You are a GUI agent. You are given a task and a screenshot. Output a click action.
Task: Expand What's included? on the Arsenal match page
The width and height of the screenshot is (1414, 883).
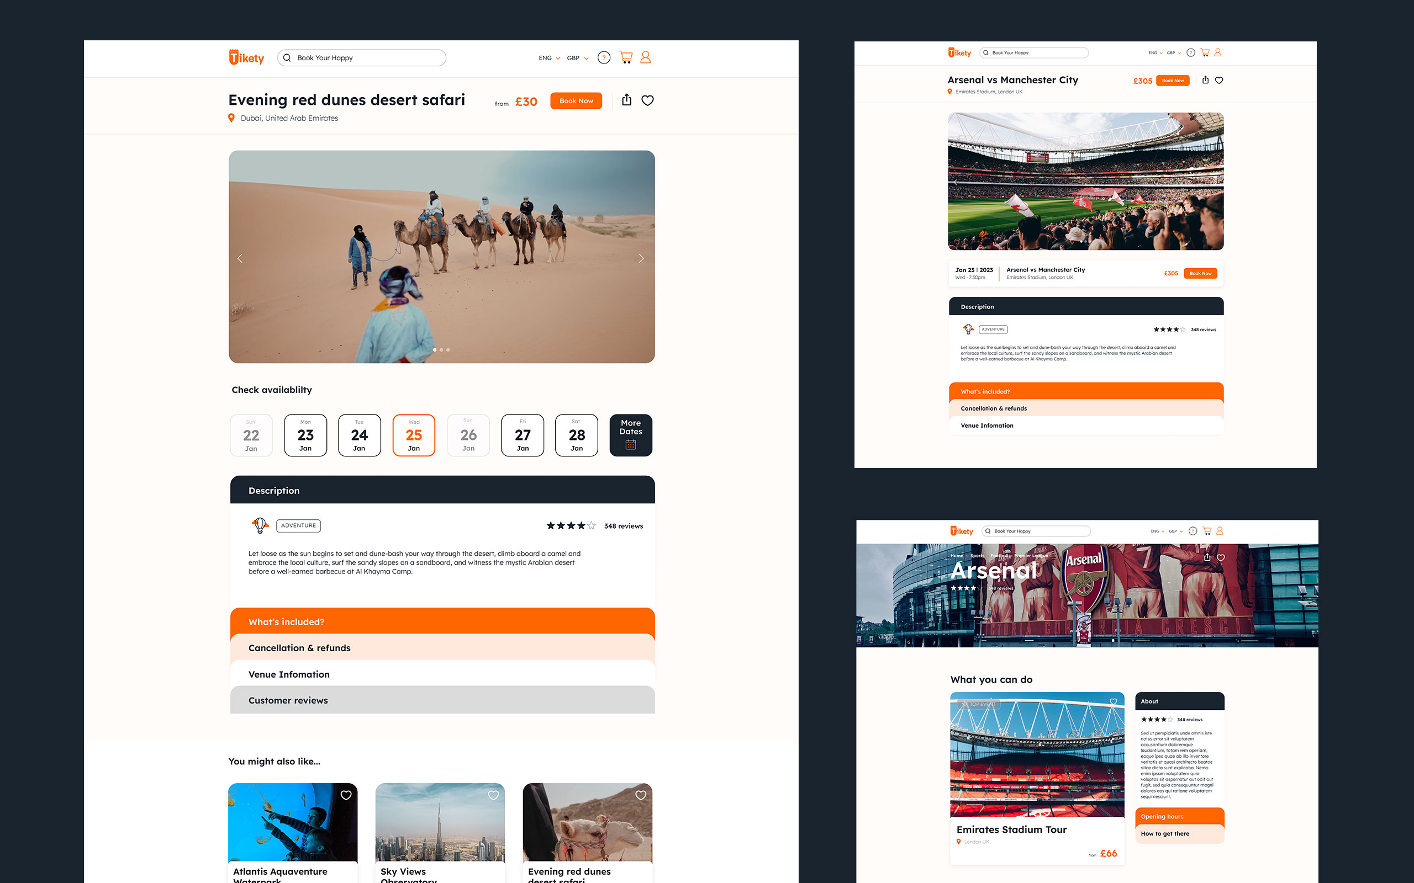click(1086, 391)
